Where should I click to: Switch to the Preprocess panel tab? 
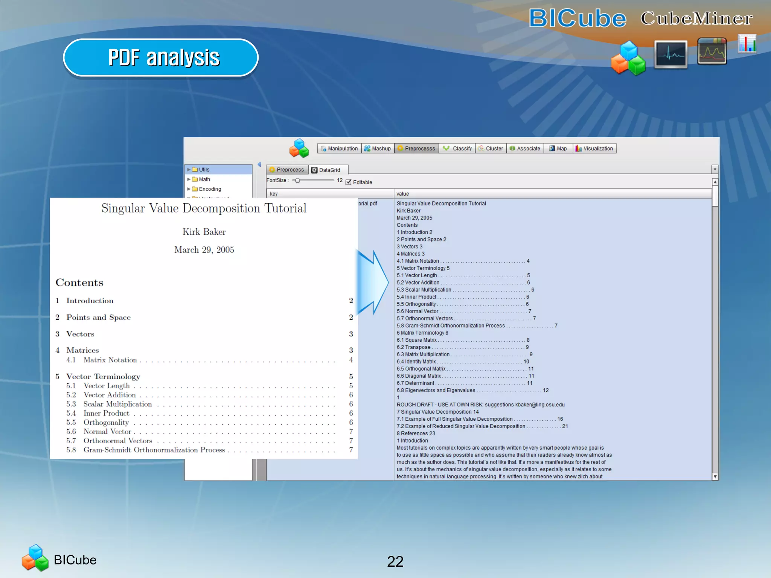(x=287, y=170)
